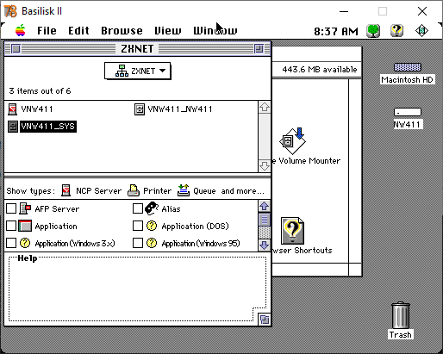Click the ZXNET window title bar
The height and width of the screenshot is (354, 443).
tap(137, 49)
